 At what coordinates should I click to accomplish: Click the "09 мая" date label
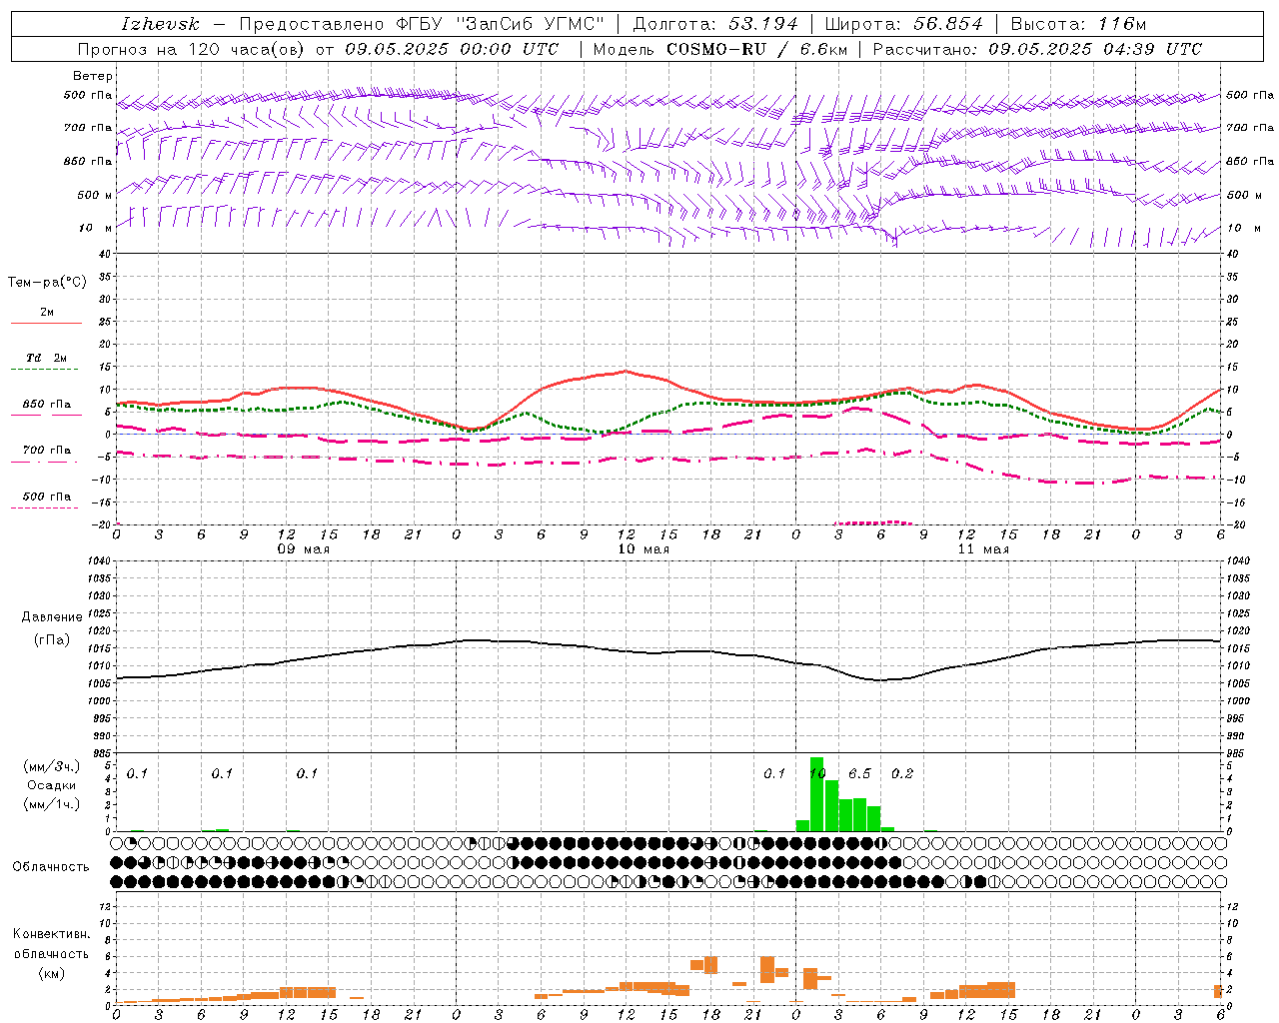[304, 549]
